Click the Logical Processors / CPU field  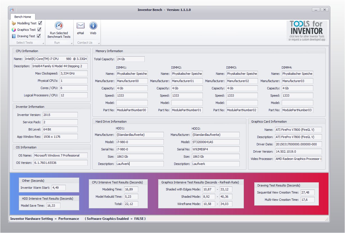[x=74, y=95]
